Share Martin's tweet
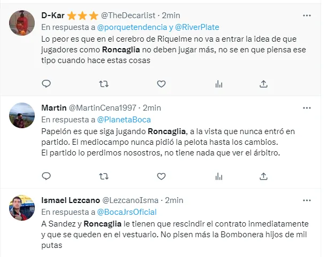Viewport: 327px width, 257px height. [263, 176]
